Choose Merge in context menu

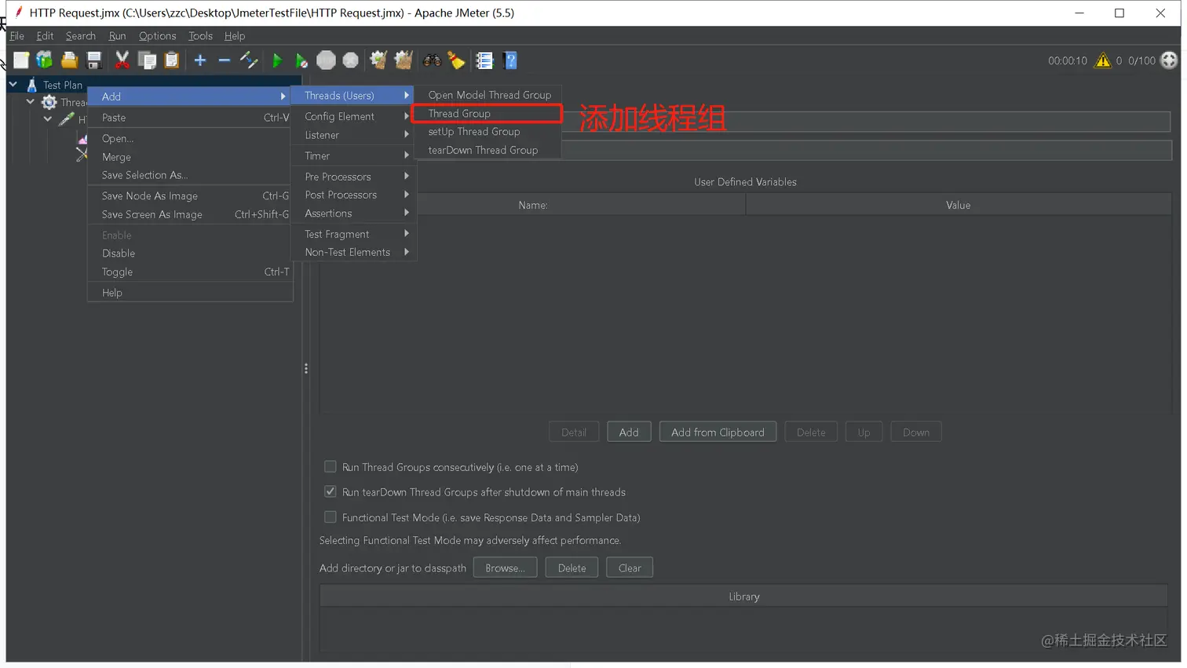(190, 157)
